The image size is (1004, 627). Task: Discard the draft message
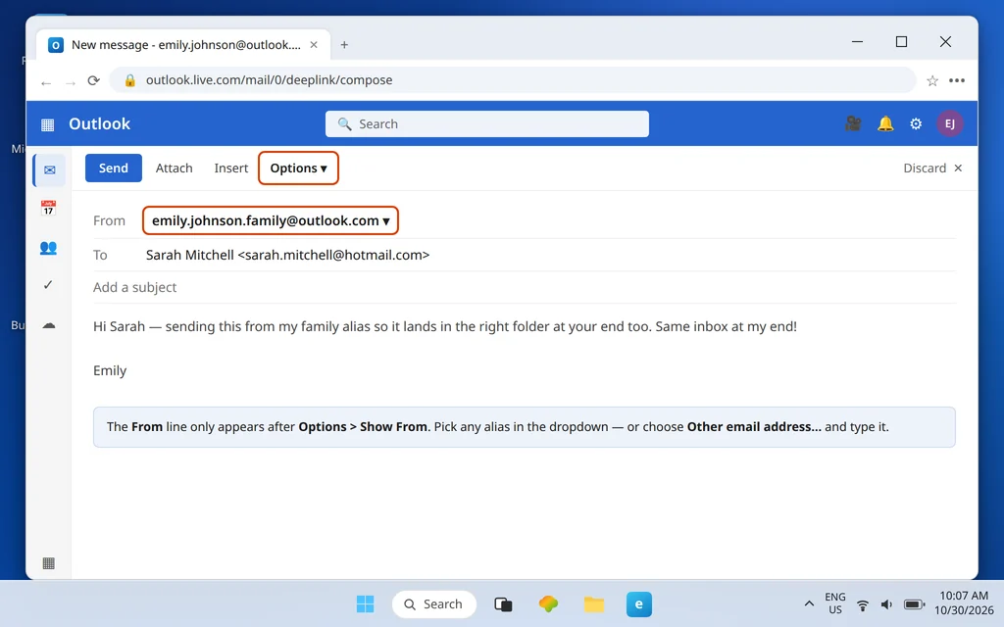pyautogui.click(x=932, y=169)
